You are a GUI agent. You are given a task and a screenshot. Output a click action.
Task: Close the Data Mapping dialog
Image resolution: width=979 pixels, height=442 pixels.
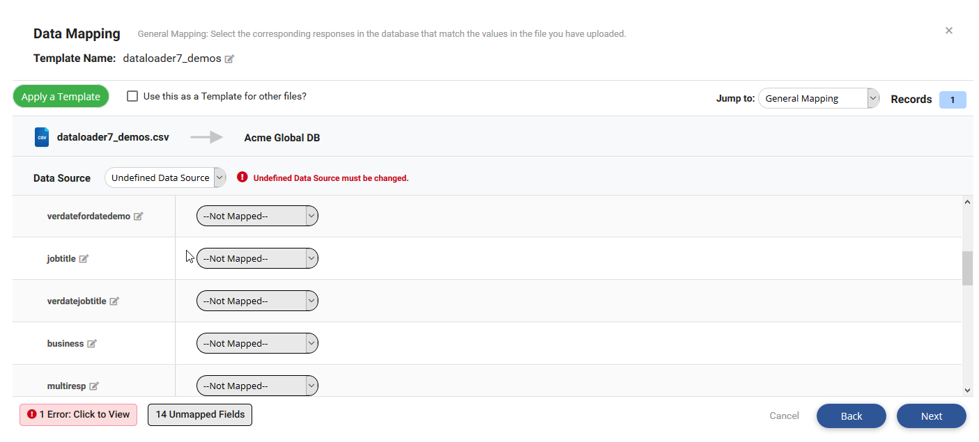pos(948,31)
